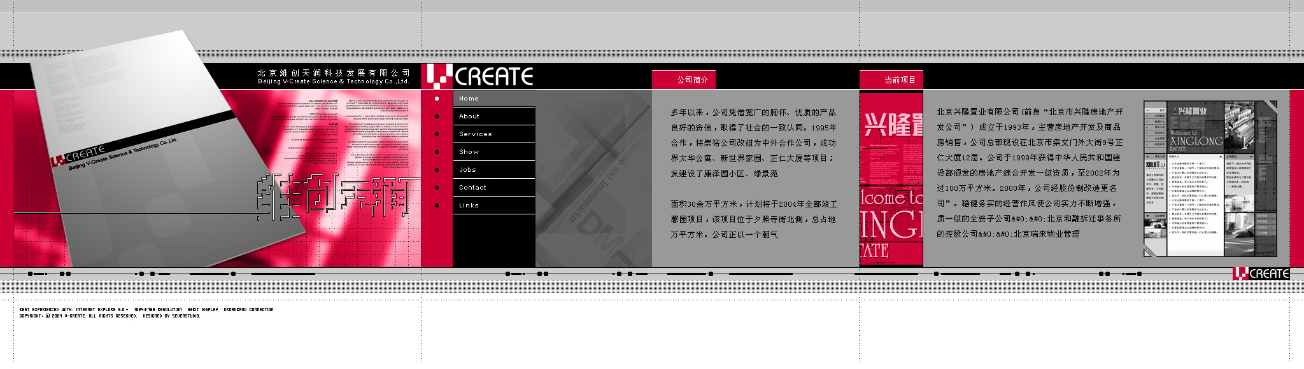This screenshot has width=1304, height=369.
Task: Select the 当前项目 tab
Action: coord(891,80)
